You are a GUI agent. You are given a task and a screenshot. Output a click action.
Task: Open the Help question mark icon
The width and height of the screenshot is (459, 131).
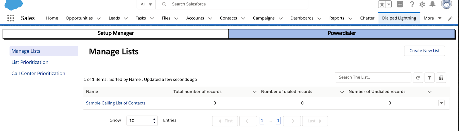pyautogui.click(x=412, y=4)
